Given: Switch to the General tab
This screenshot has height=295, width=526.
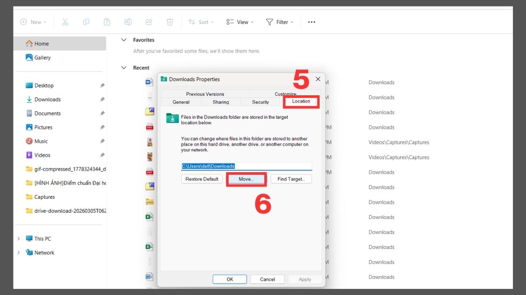Looking at the screenshot, I should (x=181, y=102).
